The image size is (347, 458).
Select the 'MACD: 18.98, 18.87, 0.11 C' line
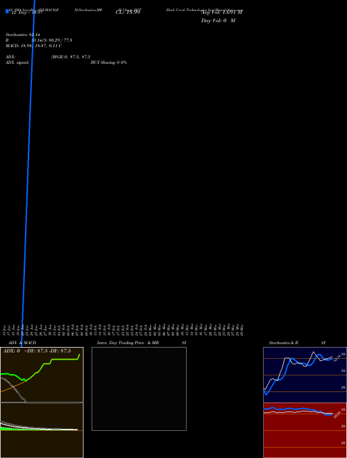tap(33, 46)
